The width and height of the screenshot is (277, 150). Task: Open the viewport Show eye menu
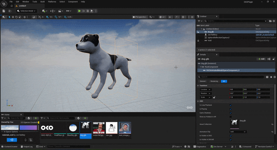pyautogui.click(x=170, y=17)
